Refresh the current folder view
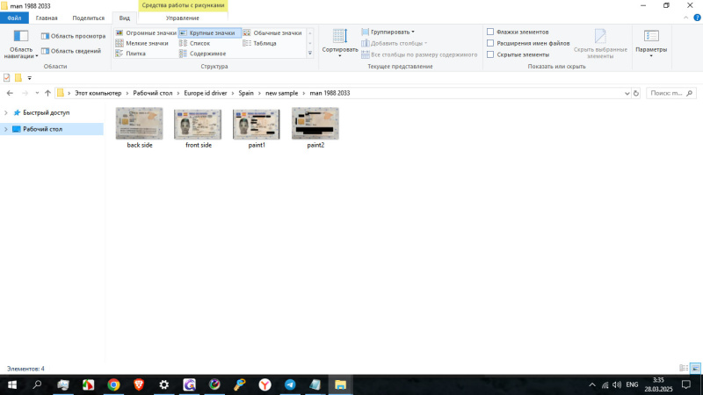Screen dimensions: 703x395 (x=636, y=92)
